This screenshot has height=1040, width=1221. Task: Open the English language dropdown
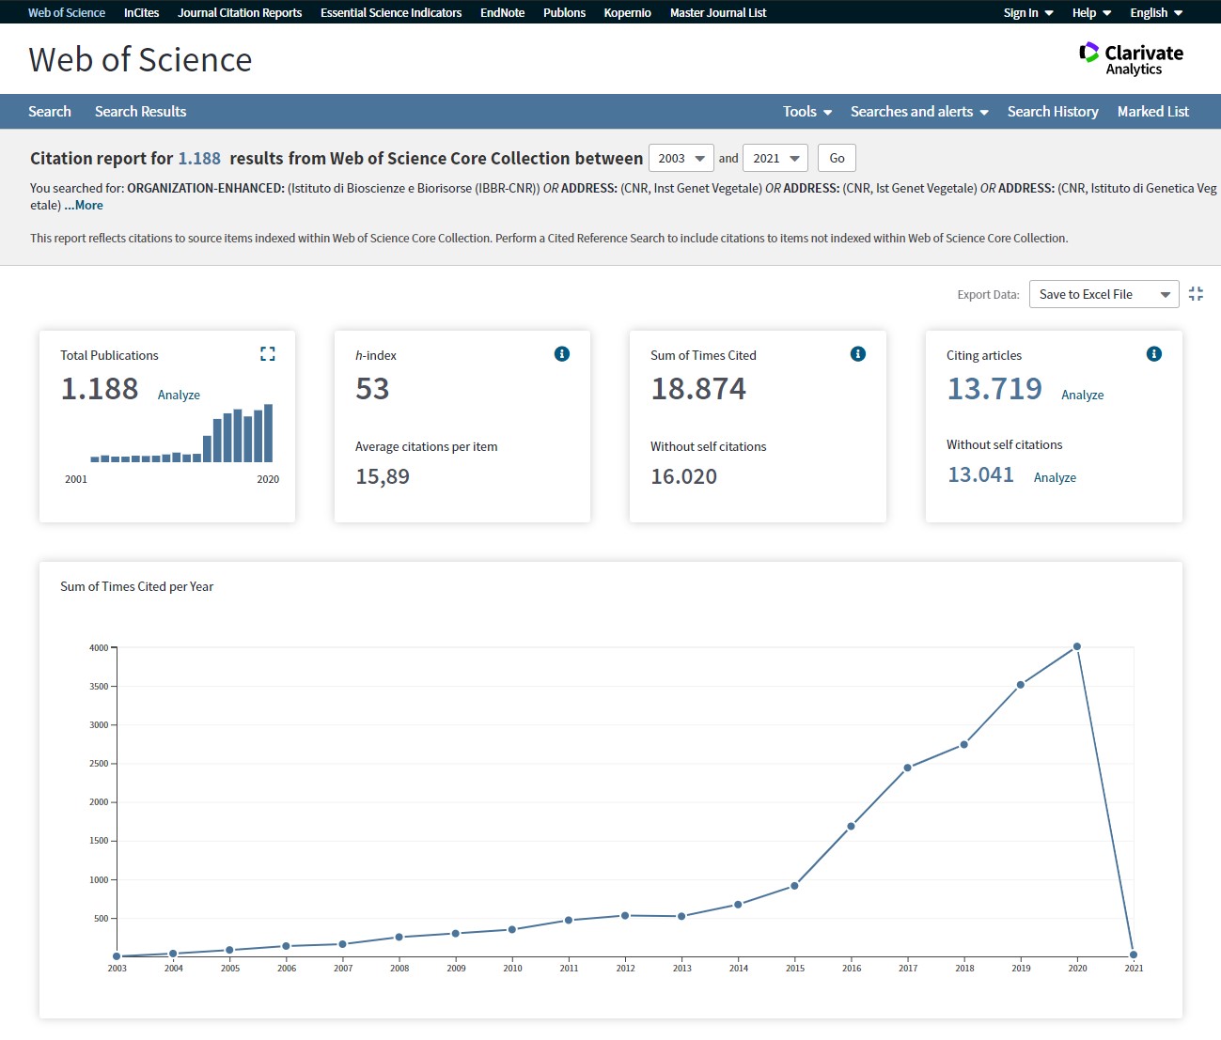tap(1156, 13)
